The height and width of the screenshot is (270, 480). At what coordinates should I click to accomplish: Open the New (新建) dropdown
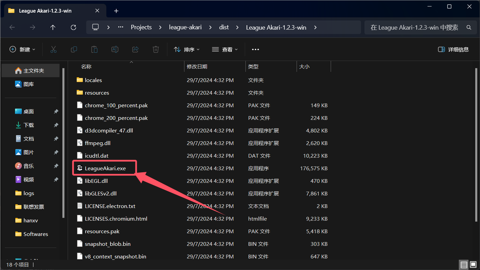coord(22,49)
